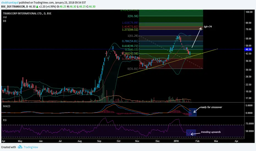Click the Vol indicator label
This screenshot has height=151, width=256.
(5, 17)
